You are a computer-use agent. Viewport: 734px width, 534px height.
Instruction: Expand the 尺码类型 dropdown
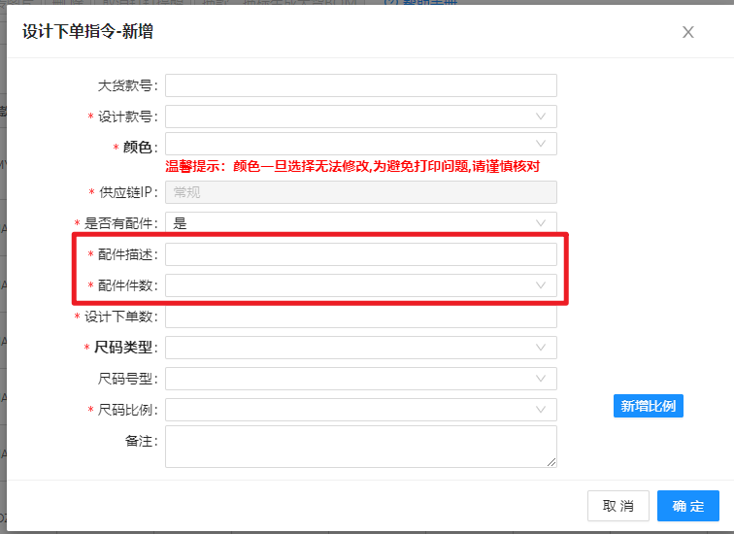pos(360,348)
